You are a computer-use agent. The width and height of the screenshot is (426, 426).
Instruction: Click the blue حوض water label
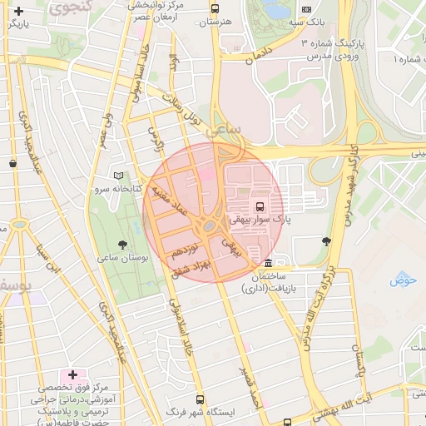(x=403, y=280)
